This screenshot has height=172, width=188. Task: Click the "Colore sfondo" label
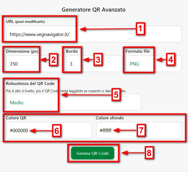point(110,118)
